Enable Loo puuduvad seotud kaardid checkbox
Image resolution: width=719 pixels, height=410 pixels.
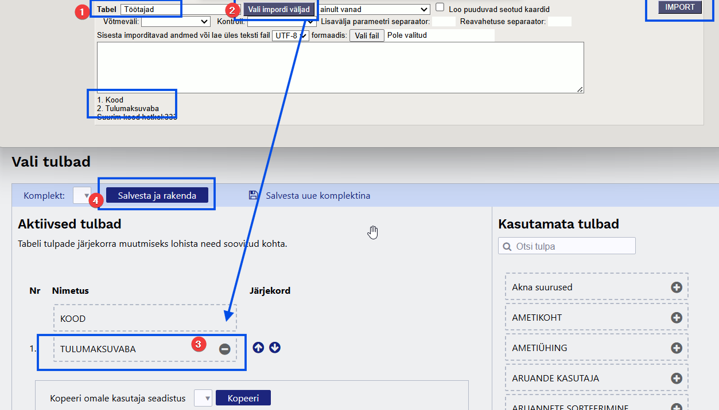(x=440, y=7)
